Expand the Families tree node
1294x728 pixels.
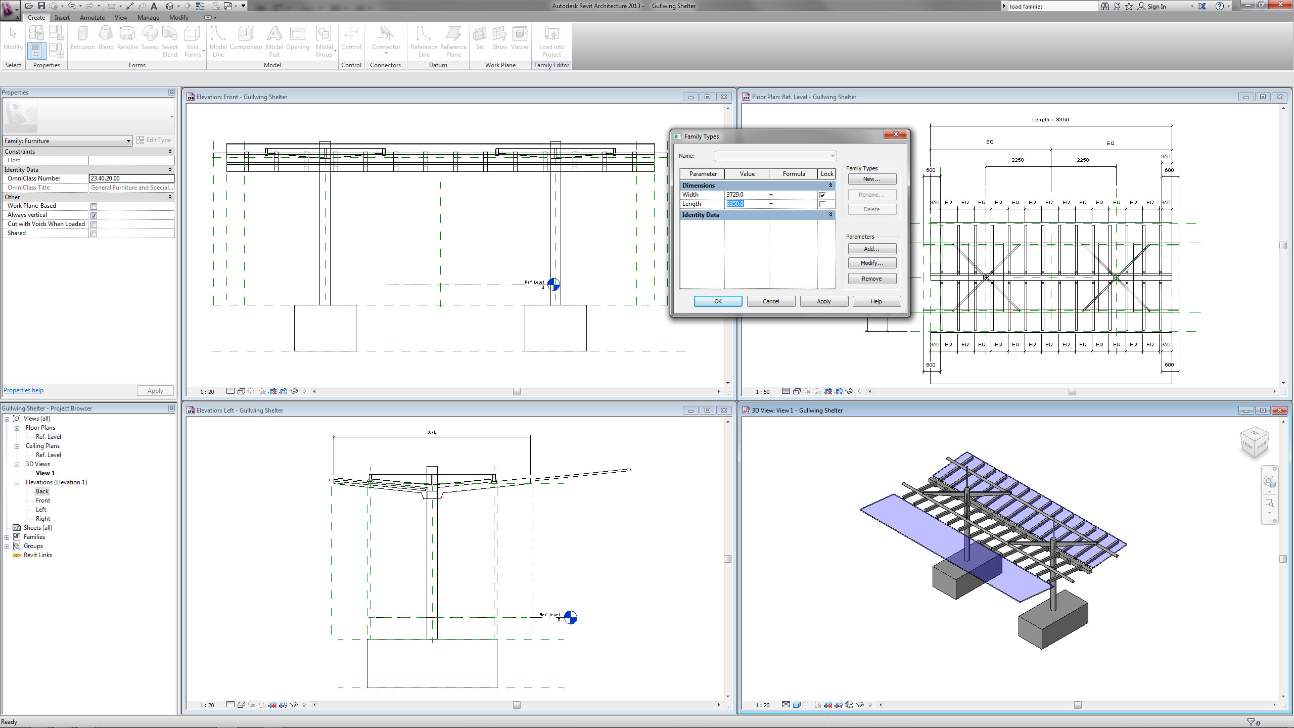point(7,537)
